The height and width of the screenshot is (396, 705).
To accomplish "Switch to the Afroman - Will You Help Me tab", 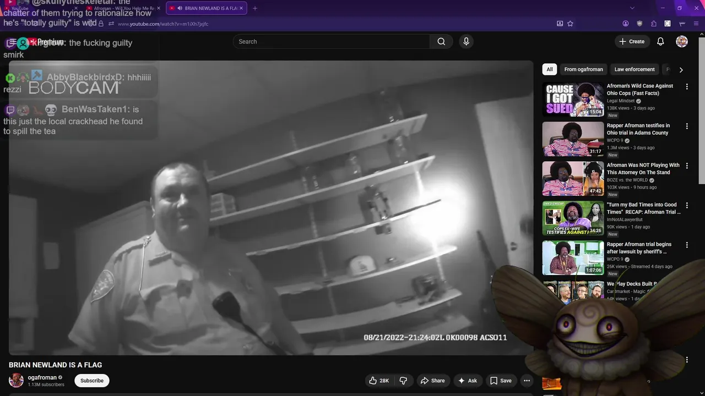I will [x=123, y=8].
